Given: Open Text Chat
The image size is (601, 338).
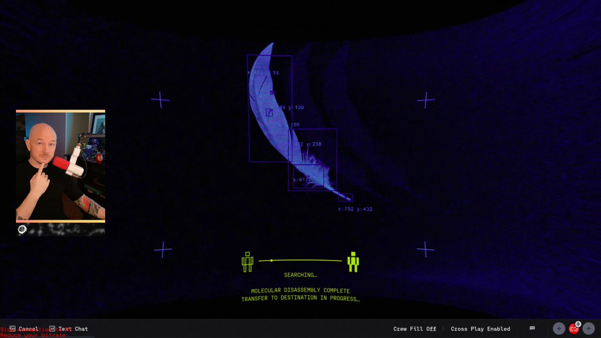Looking at the screenshot, I should pyautogui.click(x=69, y=329).
